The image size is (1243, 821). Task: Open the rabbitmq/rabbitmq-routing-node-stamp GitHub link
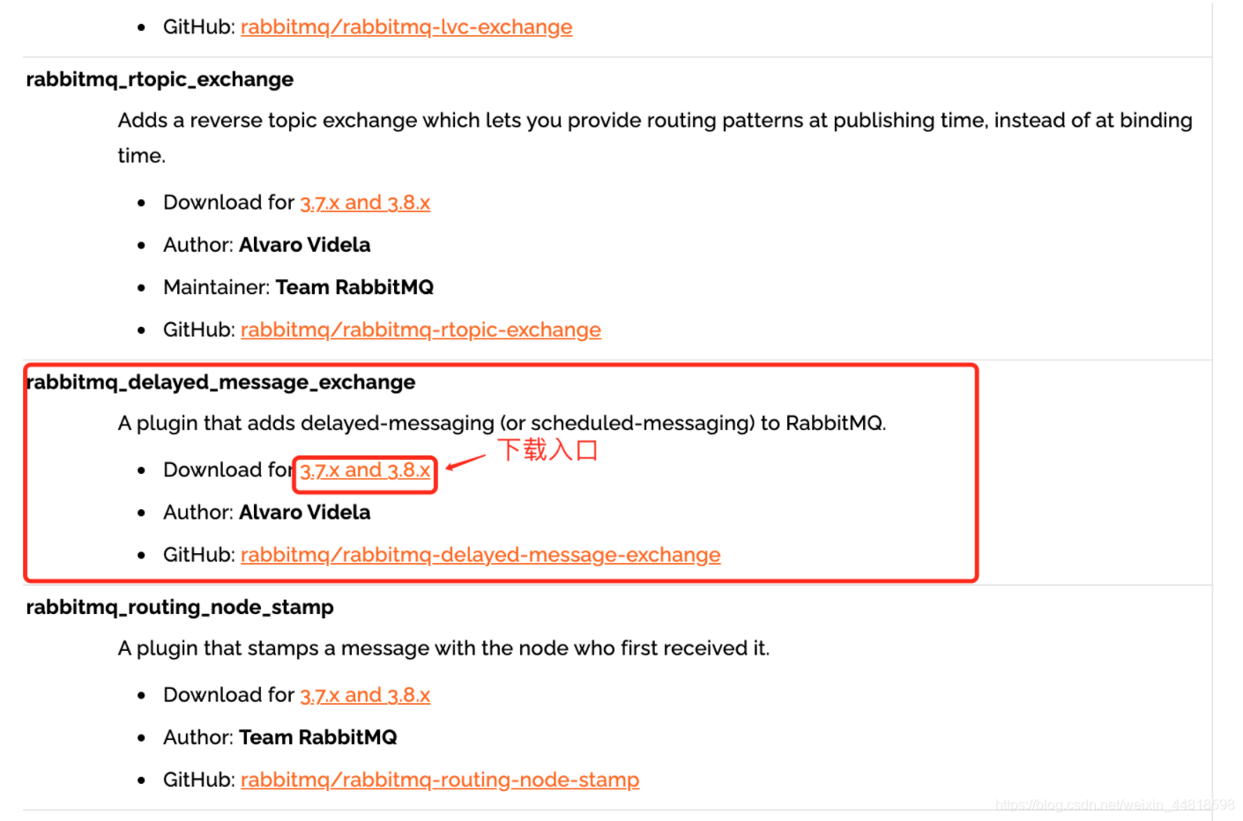(440, 780)
